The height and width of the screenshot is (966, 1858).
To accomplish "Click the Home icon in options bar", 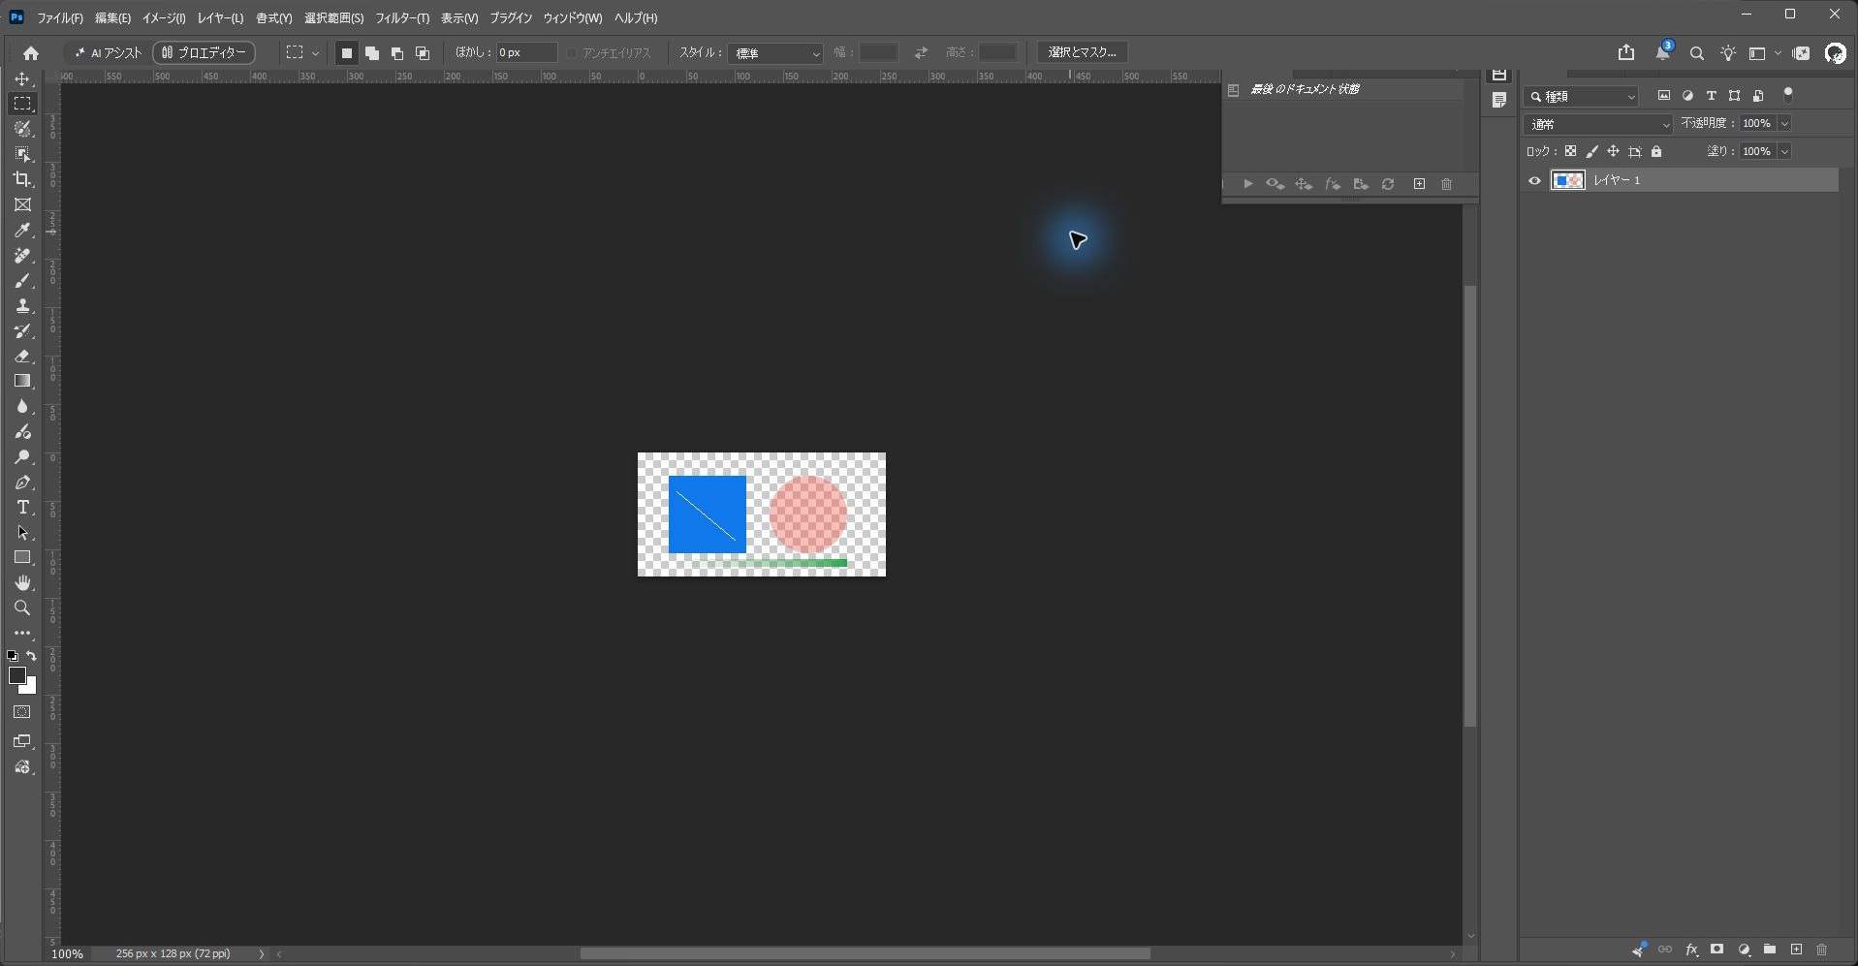I will [31, 53].
